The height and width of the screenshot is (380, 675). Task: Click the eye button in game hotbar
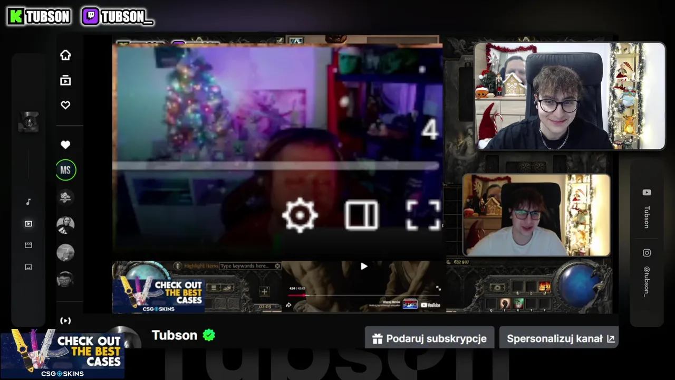(497, 288)
